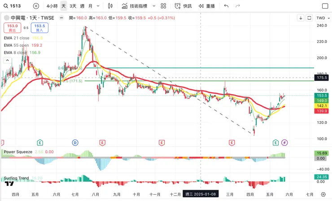
Task: Click the yellow 142.1 EMA price label
Action: click(322, 106)
